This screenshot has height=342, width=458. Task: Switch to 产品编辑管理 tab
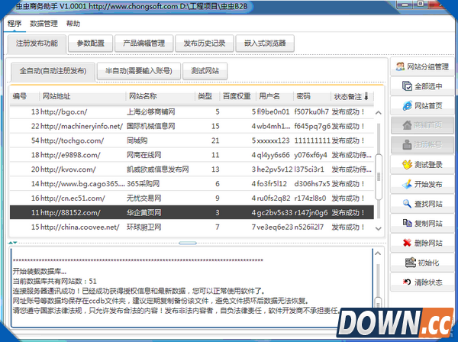(x=144, y=44)
